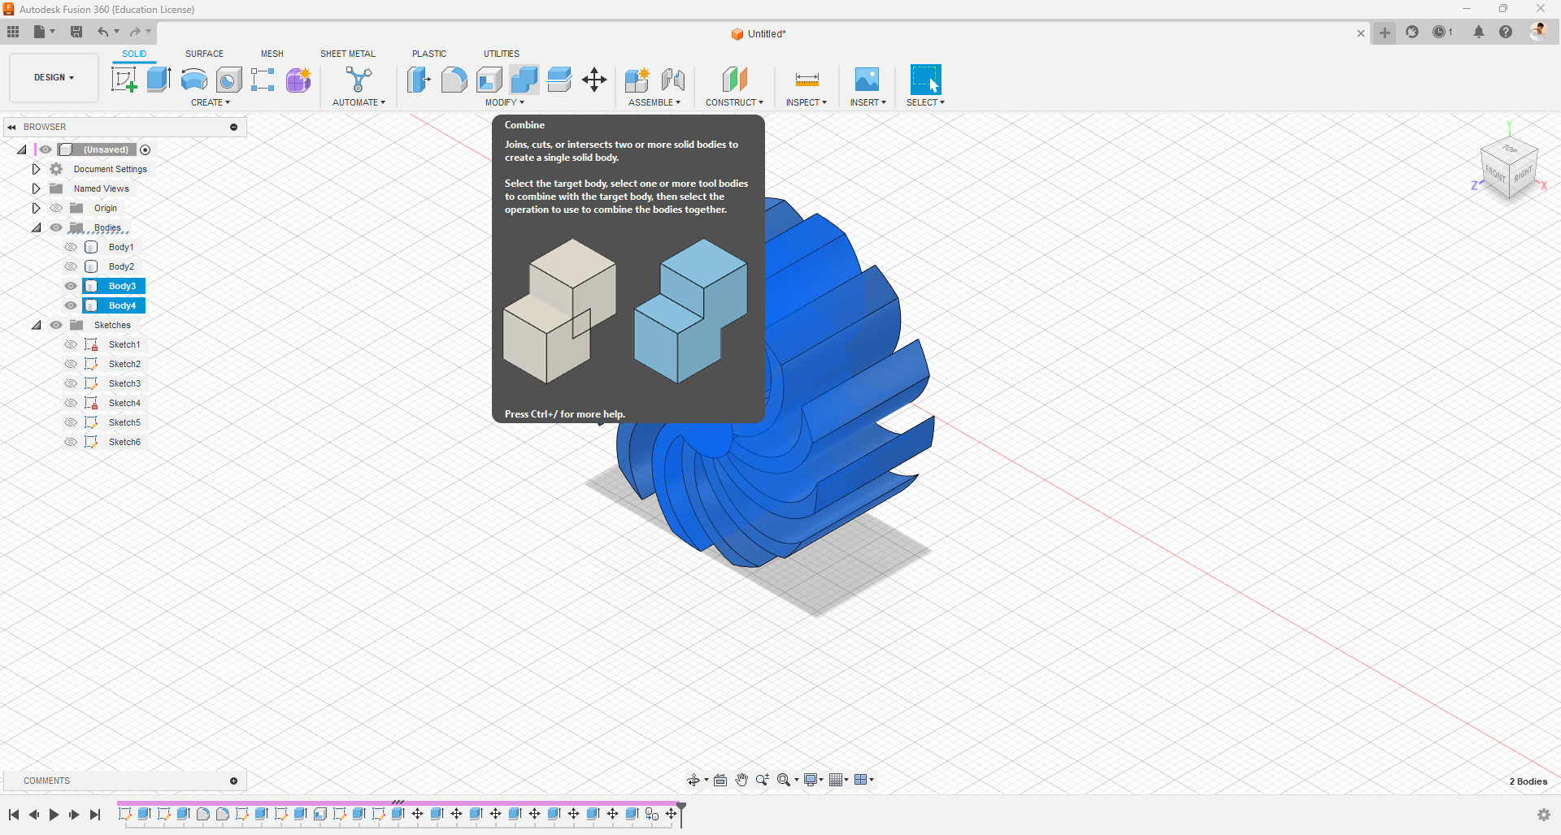Open the PLASTIC tab

[429, 54]
